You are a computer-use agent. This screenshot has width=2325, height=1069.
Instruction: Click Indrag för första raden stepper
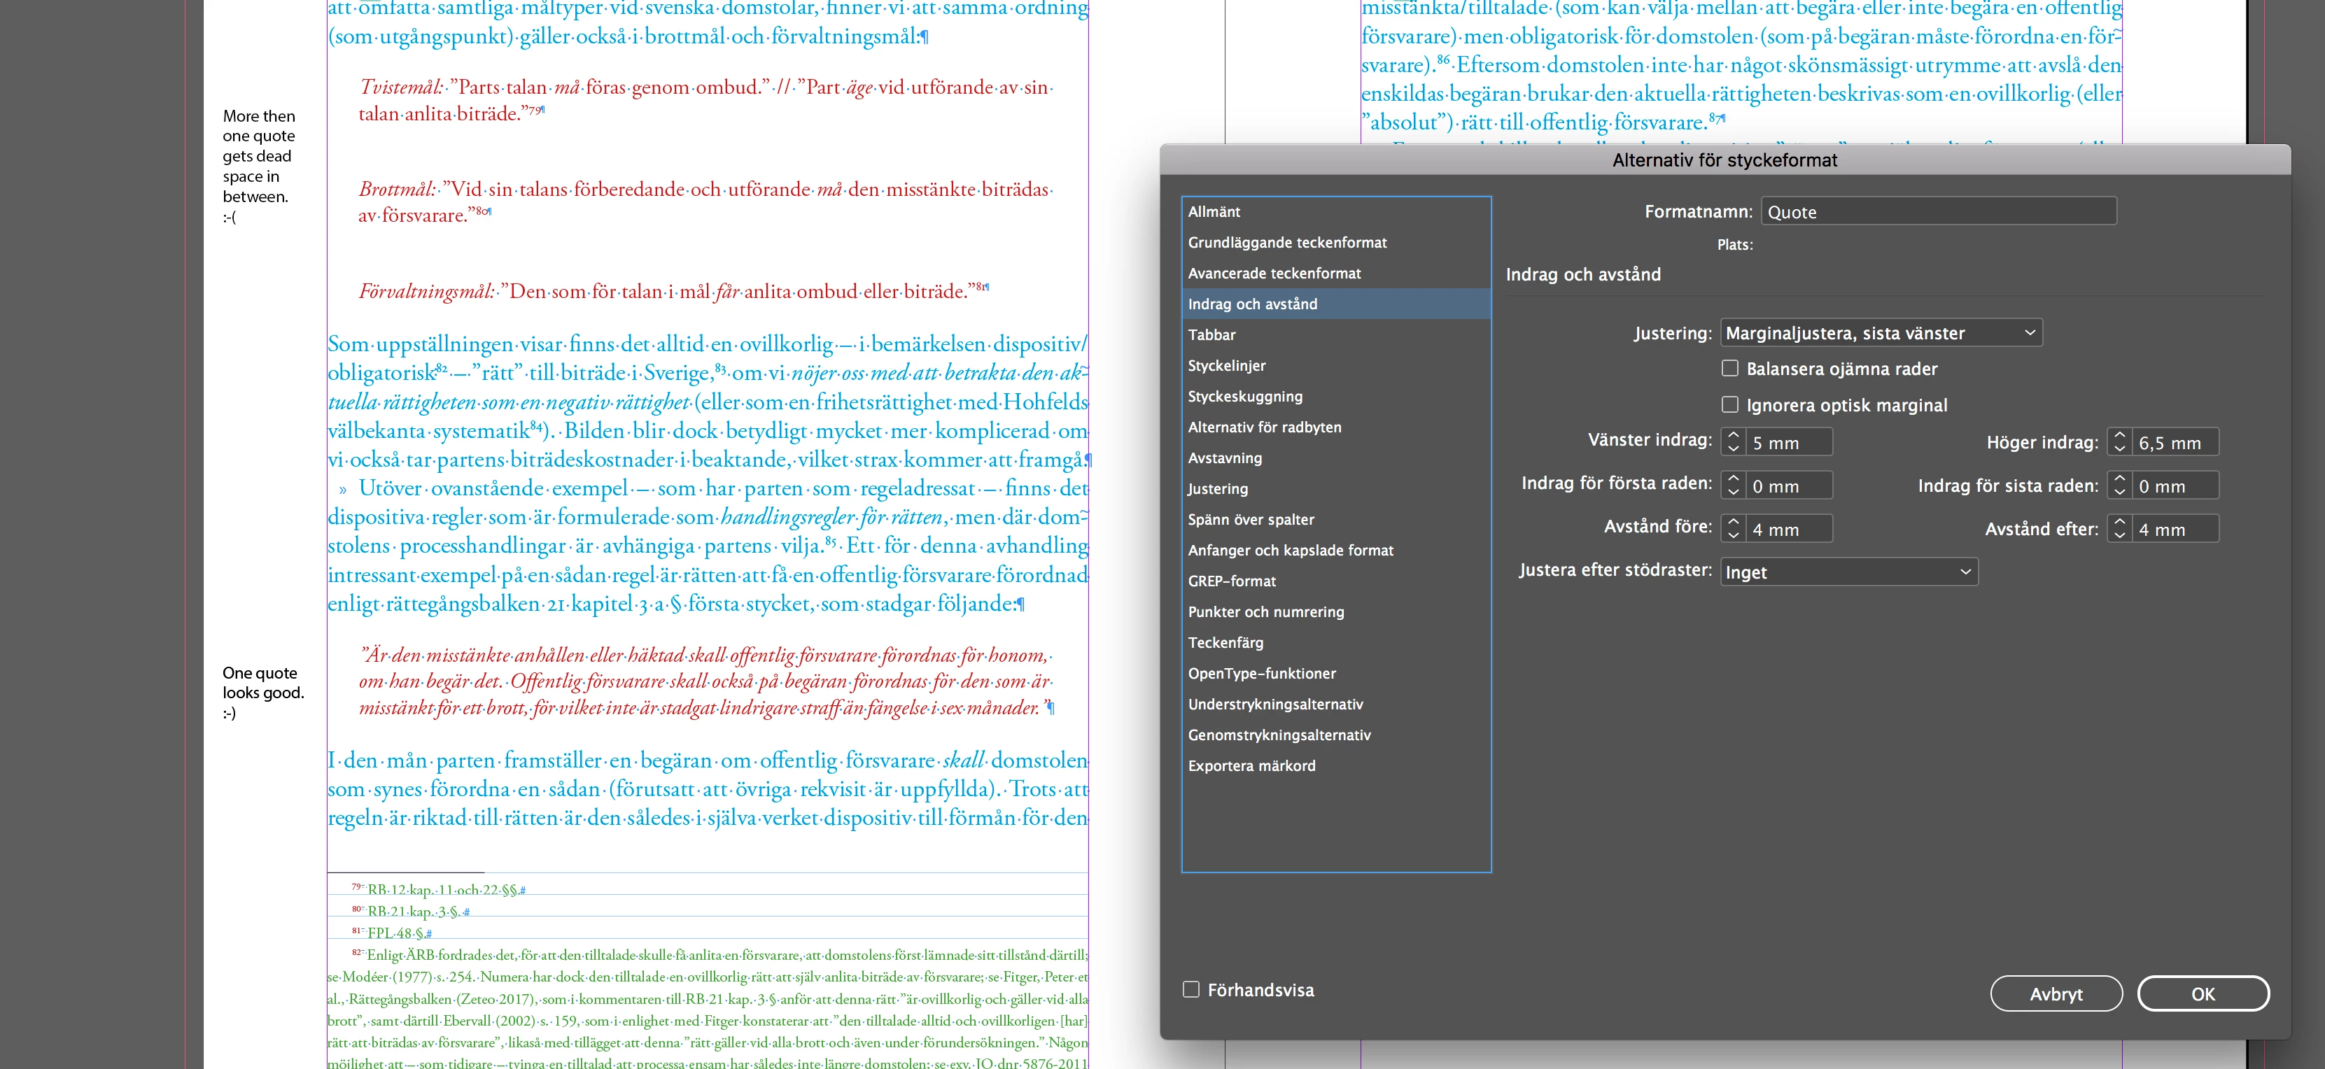1732,486
